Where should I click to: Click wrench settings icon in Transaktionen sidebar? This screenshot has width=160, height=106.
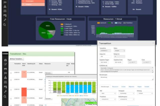[x=5, y=91]
